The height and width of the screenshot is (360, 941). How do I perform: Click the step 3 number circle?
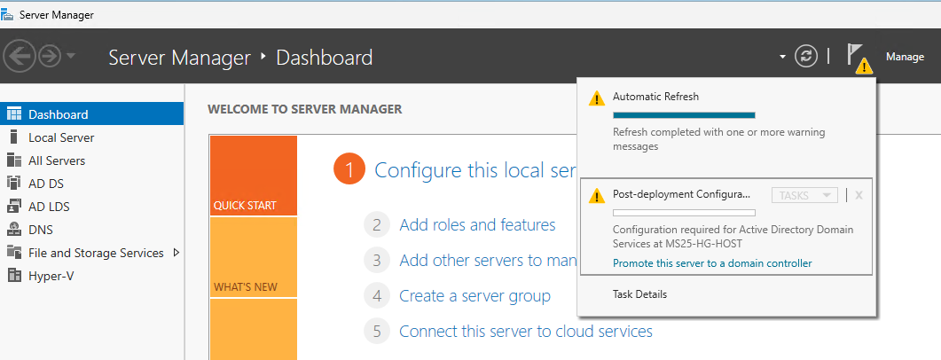(377, 261)
